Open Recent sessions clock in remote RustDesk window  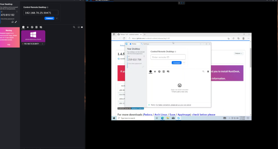point(151,72)
